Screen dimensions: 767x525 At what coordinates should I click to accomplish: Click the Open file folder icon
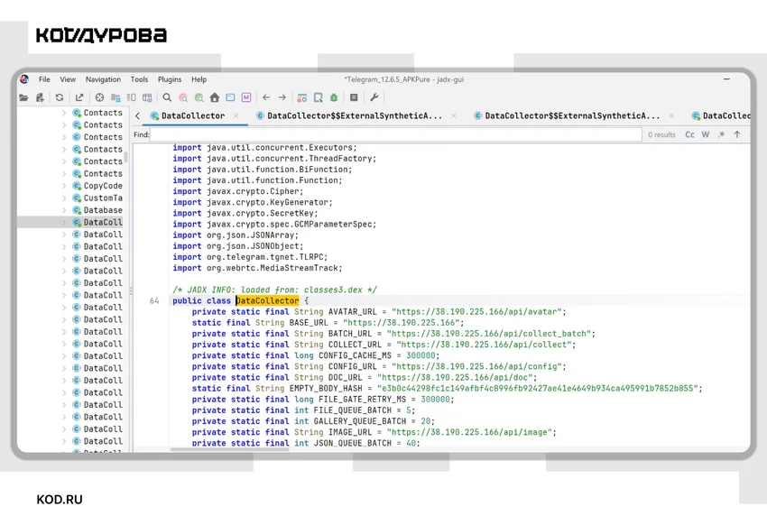(23, 97)
